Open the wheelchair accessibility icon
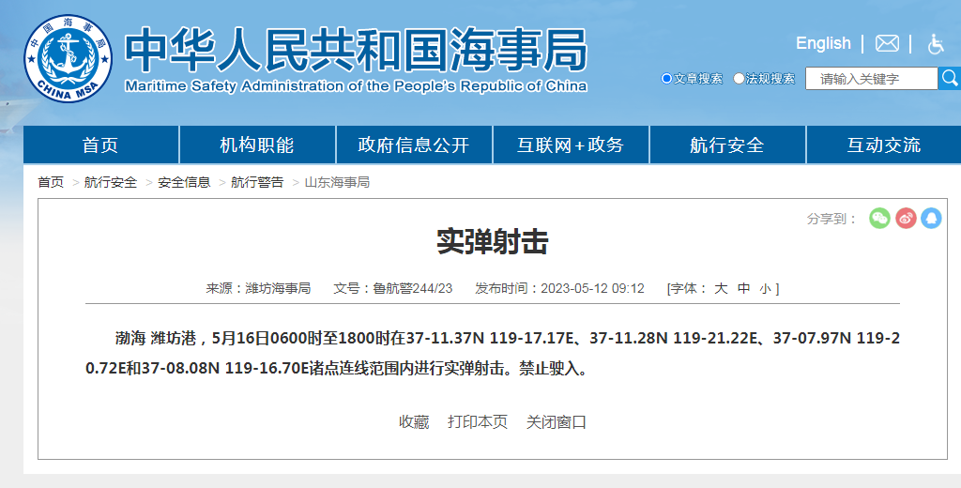961x488 pixels. 936,43
